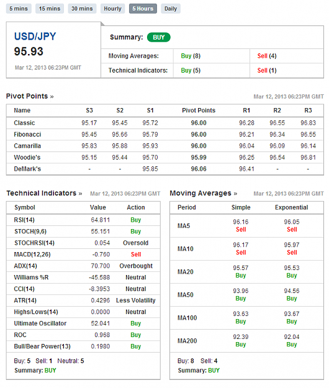Click Moving Averages footer Summary: BUY
Viewport: 329px width, 388px height.
pos(199,371)
